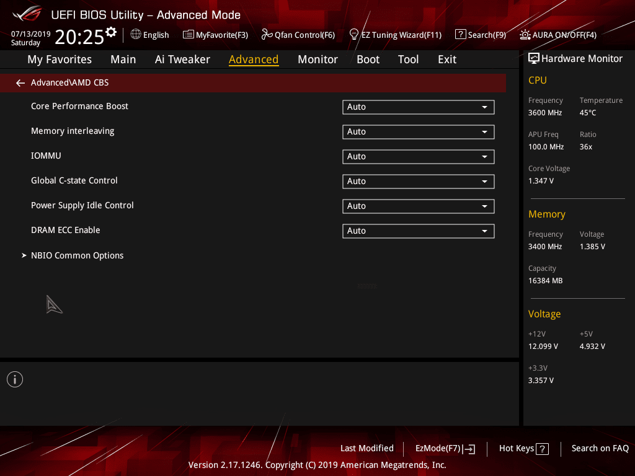Toggle the AURA ON/OFF light icon
This screenshot has height=476, width=635.
pyautogui.click(x=525, y=35)
